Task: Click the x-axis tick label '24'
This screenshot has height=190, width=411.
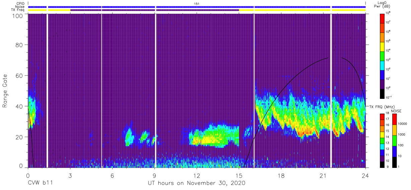Action: (365, 175)
